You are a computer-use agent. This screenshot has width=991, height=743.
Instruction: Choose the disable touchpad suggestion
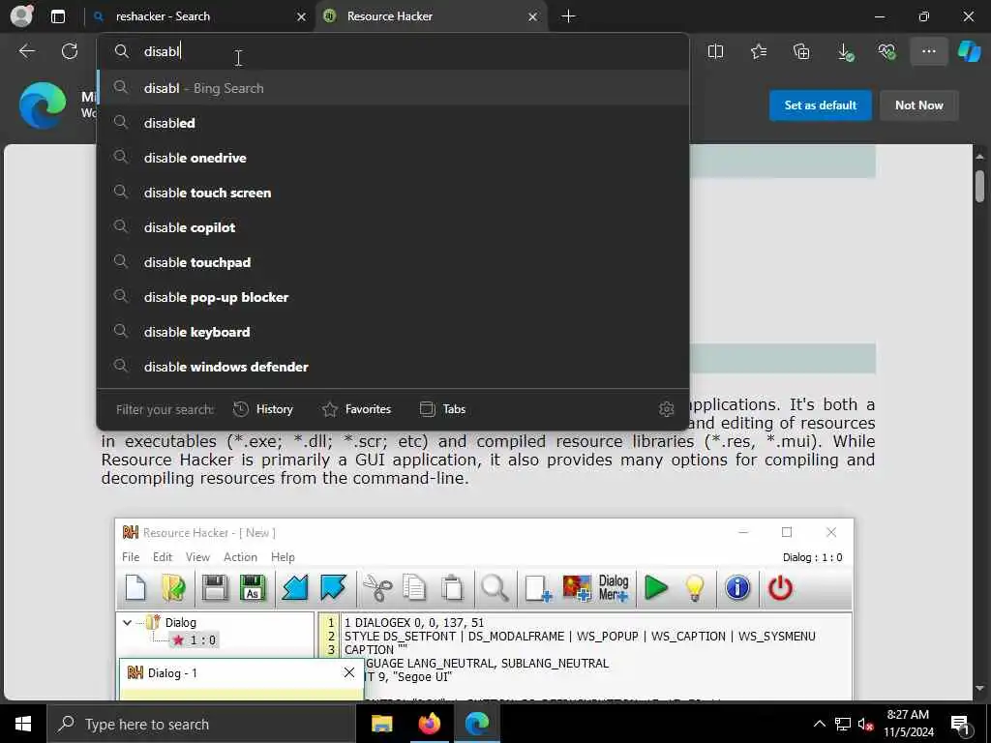tap(393, 261)
